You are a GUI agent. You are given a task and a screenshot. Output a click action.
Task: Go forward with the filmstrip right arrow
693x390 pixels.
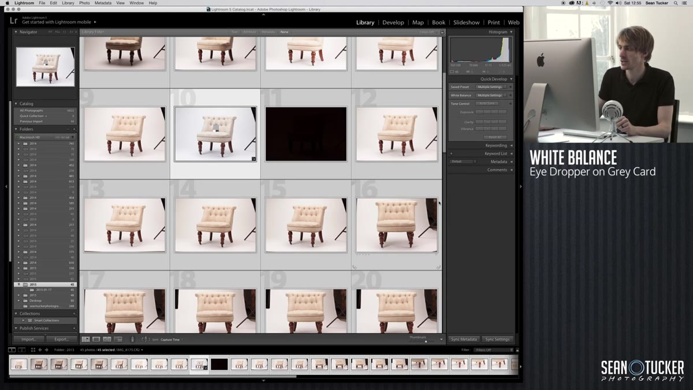[46, 350]
